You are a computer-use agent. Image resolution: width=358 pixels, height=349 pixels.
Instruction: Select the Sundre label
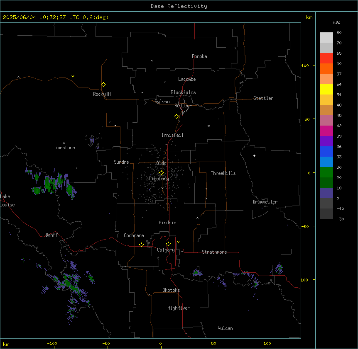point(121,162)
